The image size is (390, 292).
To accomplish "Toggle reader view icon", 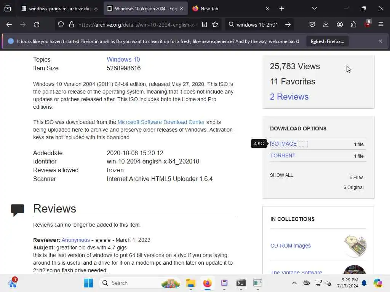I will point(205,25).
